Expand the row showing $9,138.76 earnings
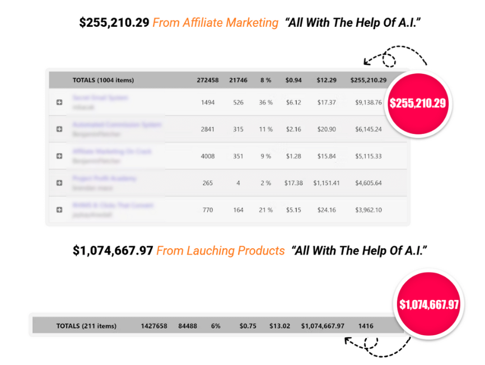The height and width of the screenshot is (365, 485). click(59, 102)
